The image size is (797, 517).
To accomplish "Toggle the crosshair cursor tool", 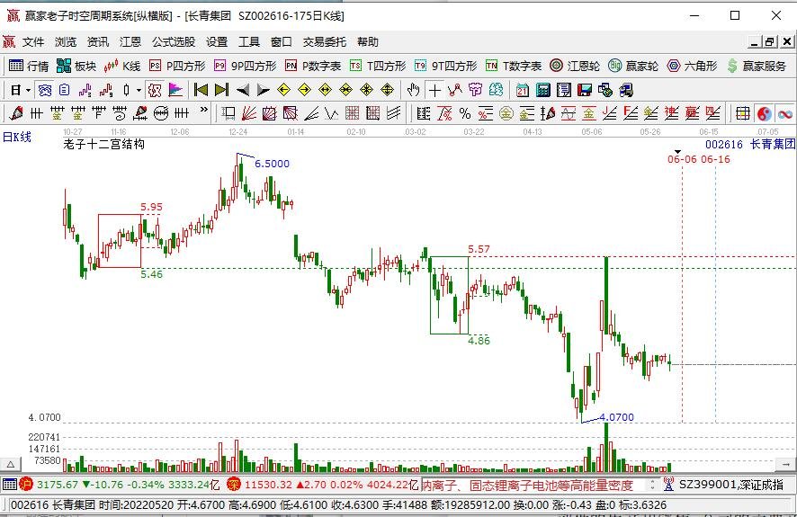I will [434, 91].
